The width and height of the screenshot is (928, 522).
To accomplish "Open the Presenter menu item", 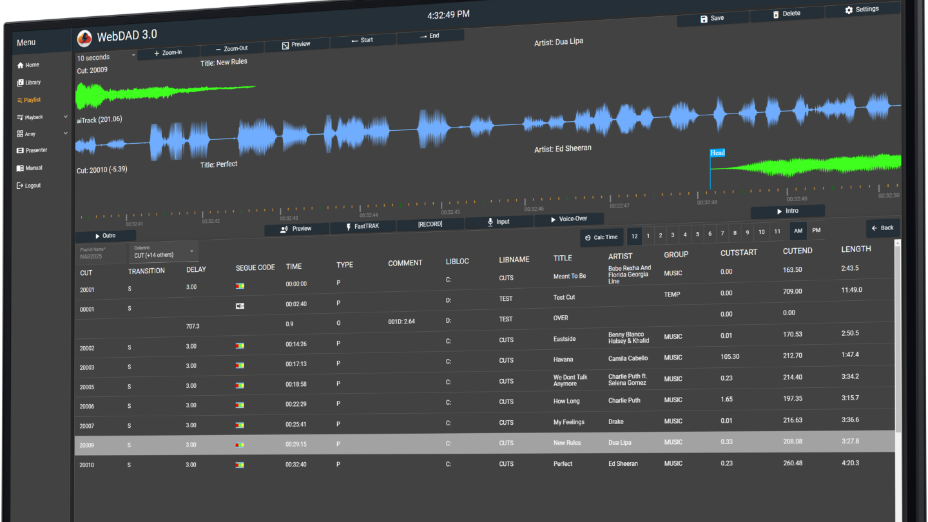I will (x=32, y=150).
